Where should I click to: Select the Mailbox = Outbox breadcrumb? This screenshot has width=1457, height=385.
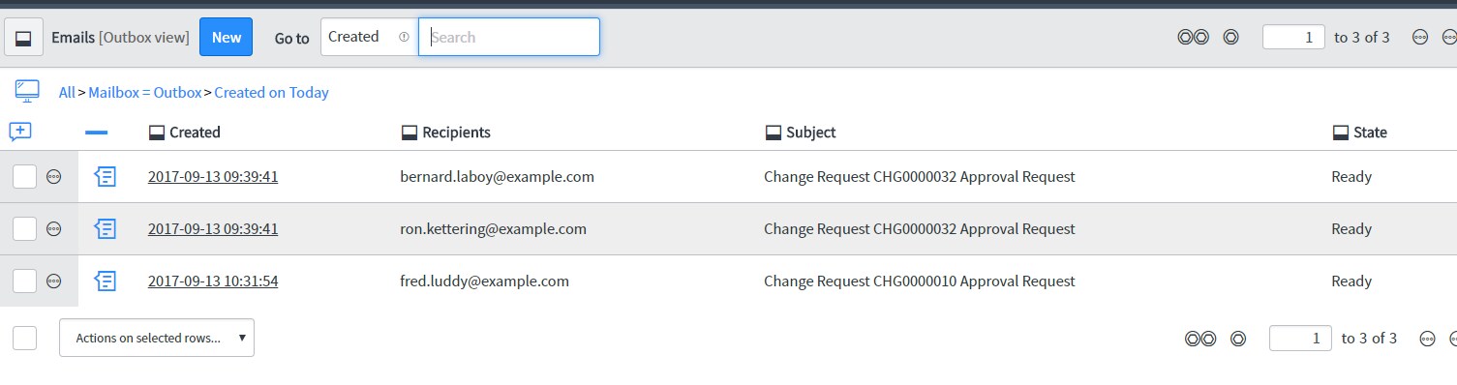coord(145,93)
